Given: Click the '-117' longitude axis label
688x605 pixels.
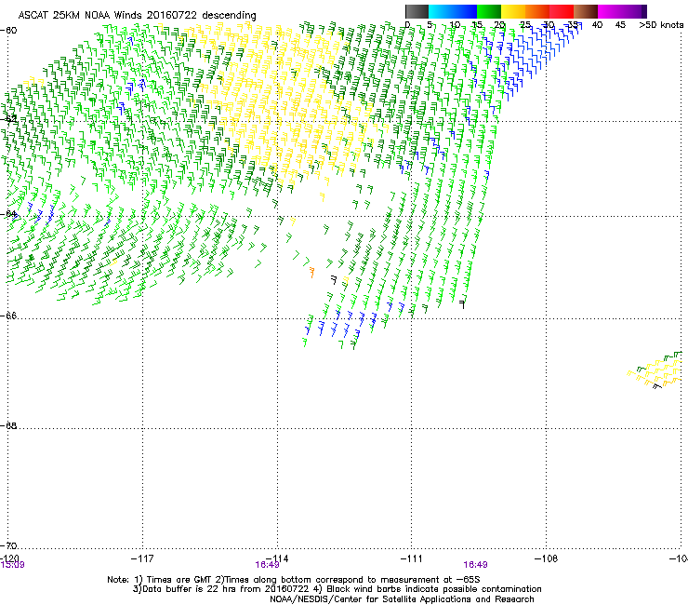Looking at the screenshot, I should coord(142,558).
